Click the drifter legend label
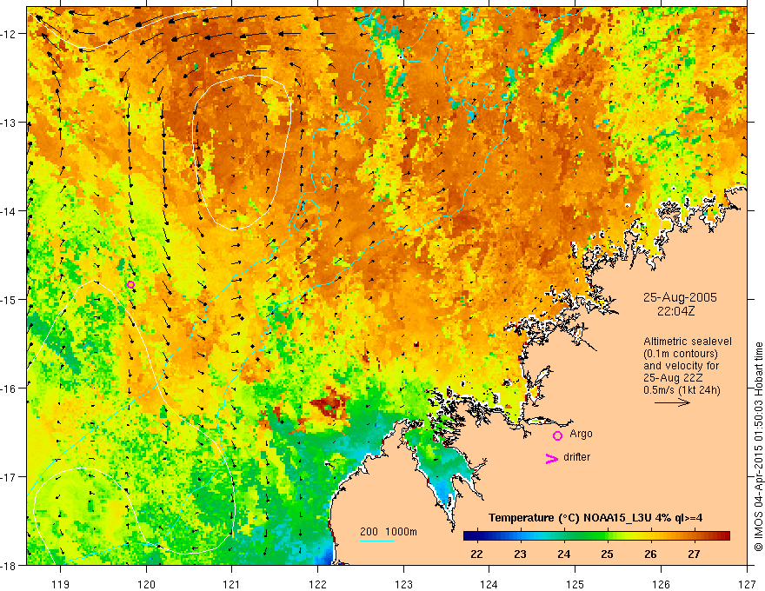This screenshot has height=591, width=765. 576,457
